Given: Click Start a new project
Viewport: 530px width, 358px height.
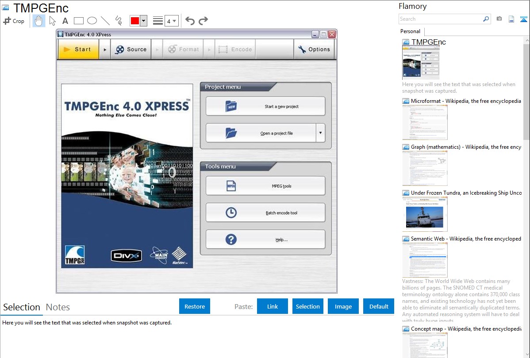Looking at the screenshot, I should 265,106.
